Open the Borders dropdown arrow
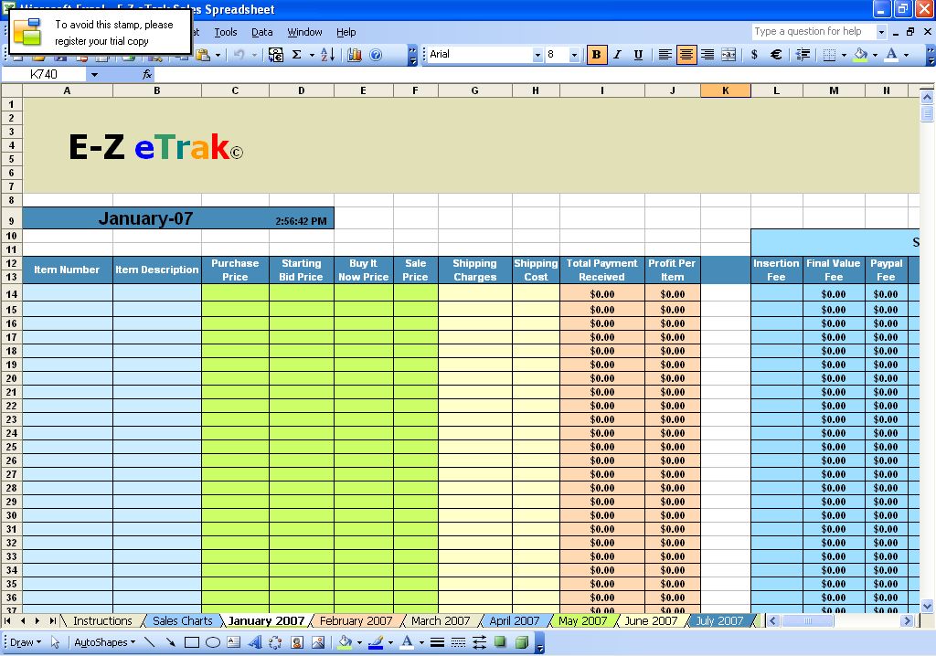Image resolution: width=936 pixels, height=656 pixels. click(844, 55)
